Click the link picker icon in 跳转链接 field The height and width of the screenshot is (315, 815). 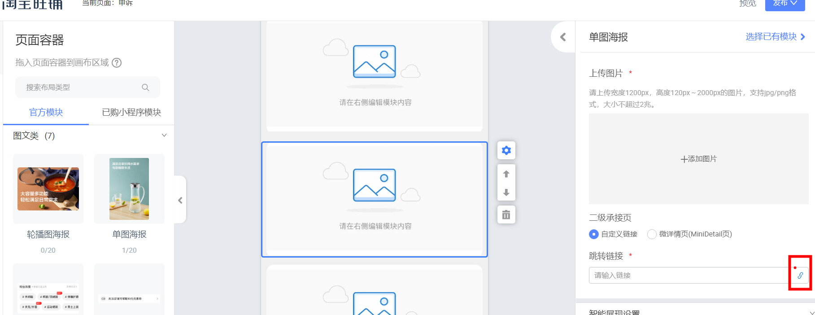[x=800, y=276]
